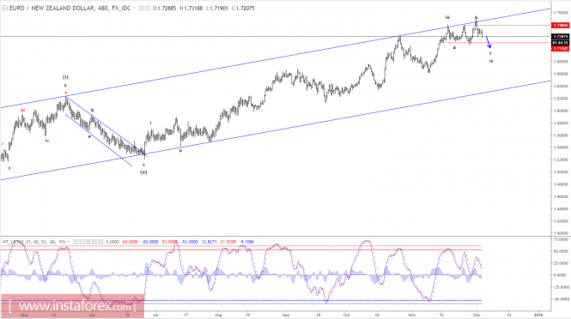Click the 2018 label on the time axis

point(538,315)
